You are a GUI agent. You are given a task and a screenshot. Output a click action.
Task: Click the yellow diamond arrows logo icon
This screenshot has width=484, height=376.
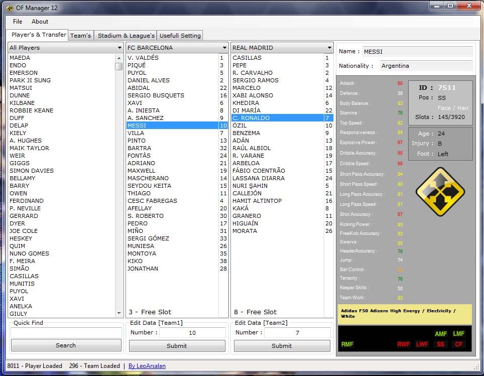click(440, 192)
